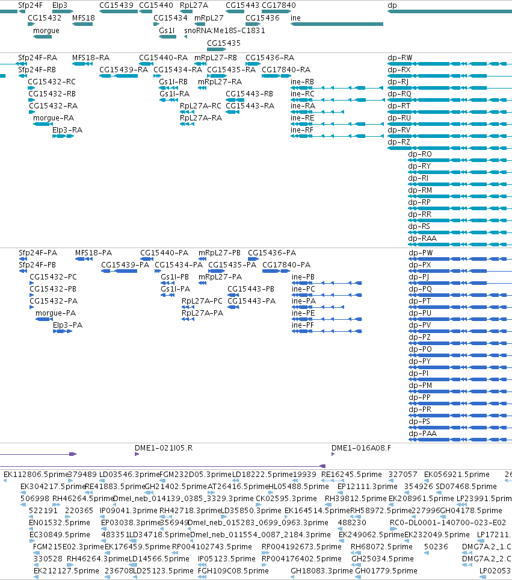Click the dp-RZ transcript label
Viewport: 512px width, 580px height.
point(399,142)
